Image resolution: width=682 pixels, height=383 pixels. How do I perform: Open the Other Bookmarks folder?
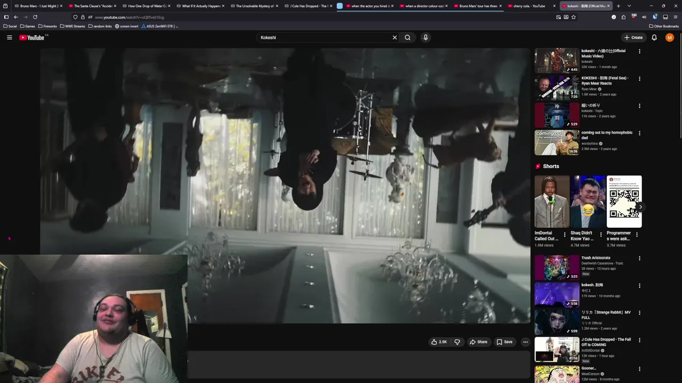pos(664,26)
